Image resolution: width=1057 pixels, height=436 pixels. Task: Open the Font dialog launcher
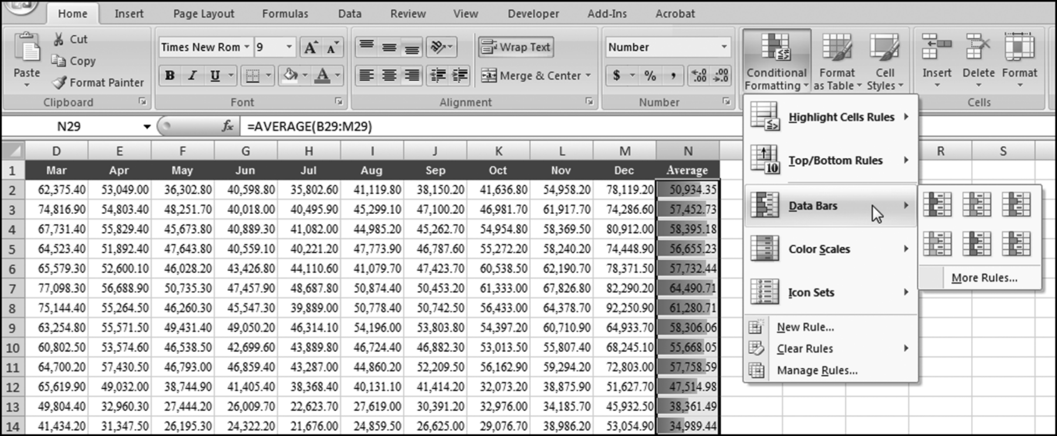coord(339,101)
